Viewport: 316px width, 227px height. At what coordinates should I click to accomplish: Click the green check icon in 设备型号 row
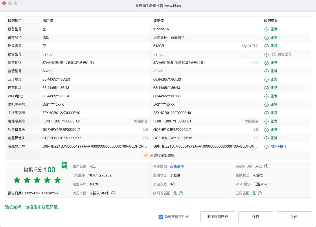[267, 29]
